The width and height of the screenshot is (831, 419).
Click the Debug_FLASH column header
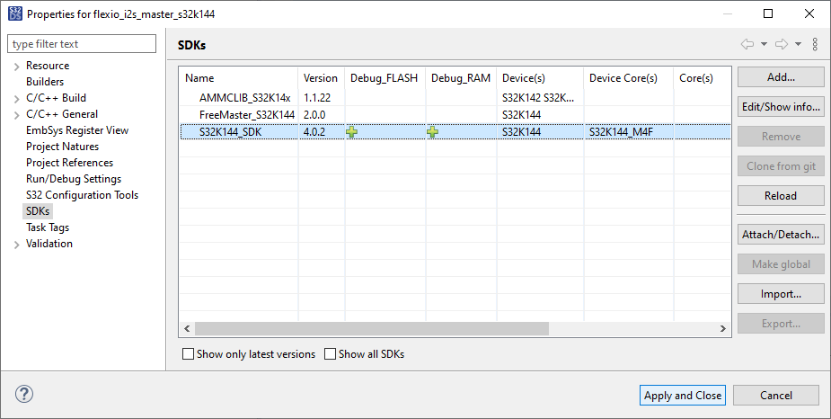(x=385, y=78)
